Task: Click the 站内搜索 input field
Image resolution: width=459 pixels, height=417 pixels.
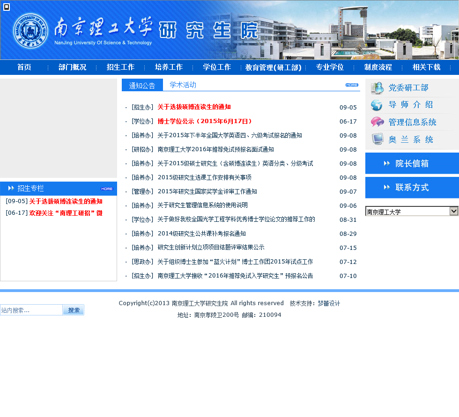Action: point(31,310)
